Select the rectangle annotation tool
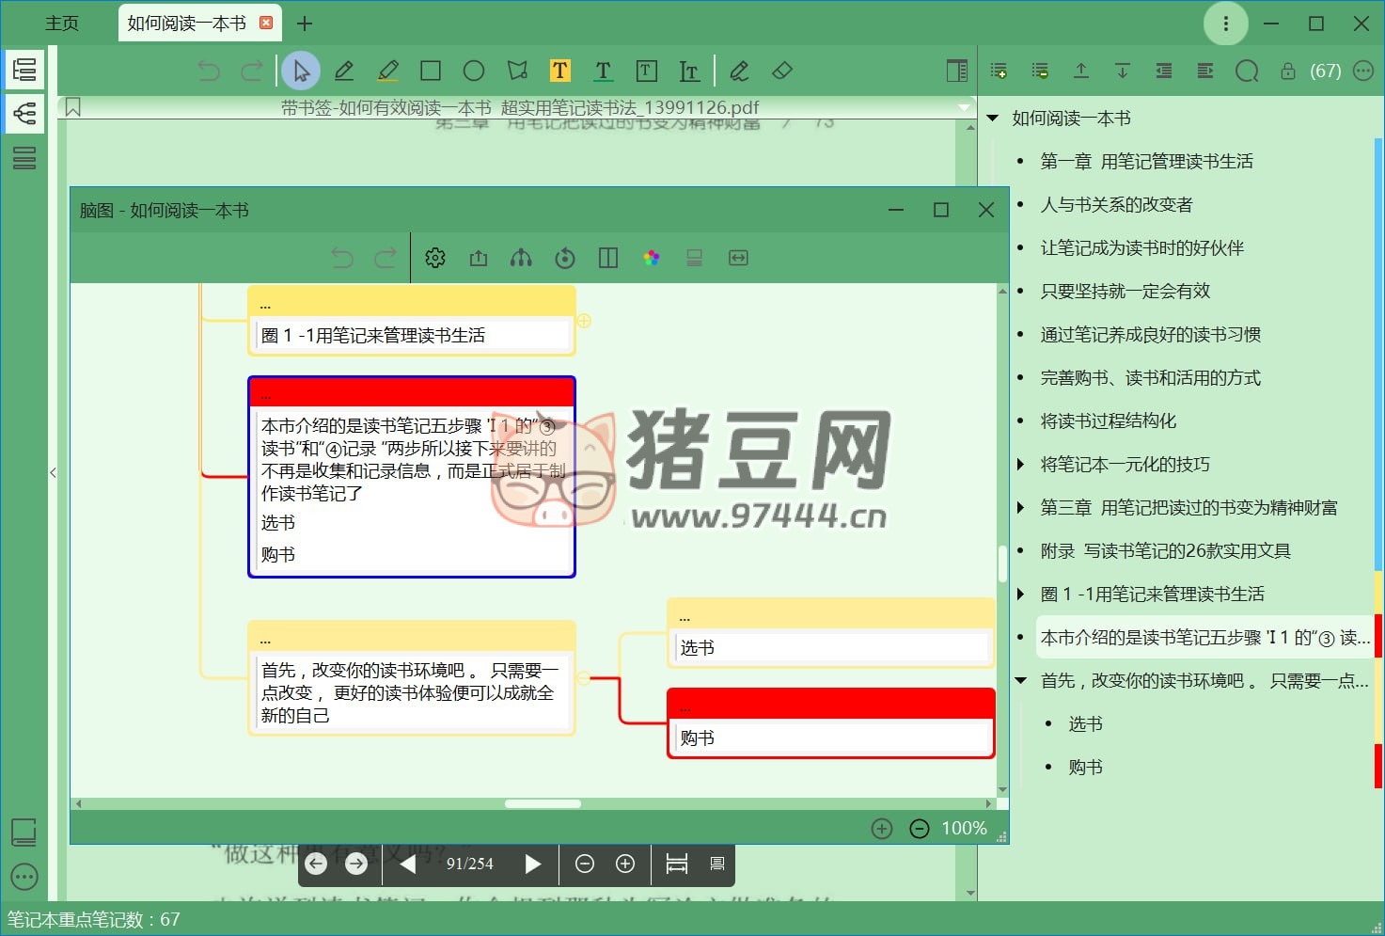Viewport: 1385px width, 936px height. [x=431, y=71]
